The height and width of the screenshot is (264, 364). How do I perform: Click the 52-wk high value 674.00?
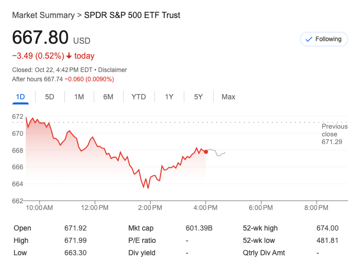[327, 228]
